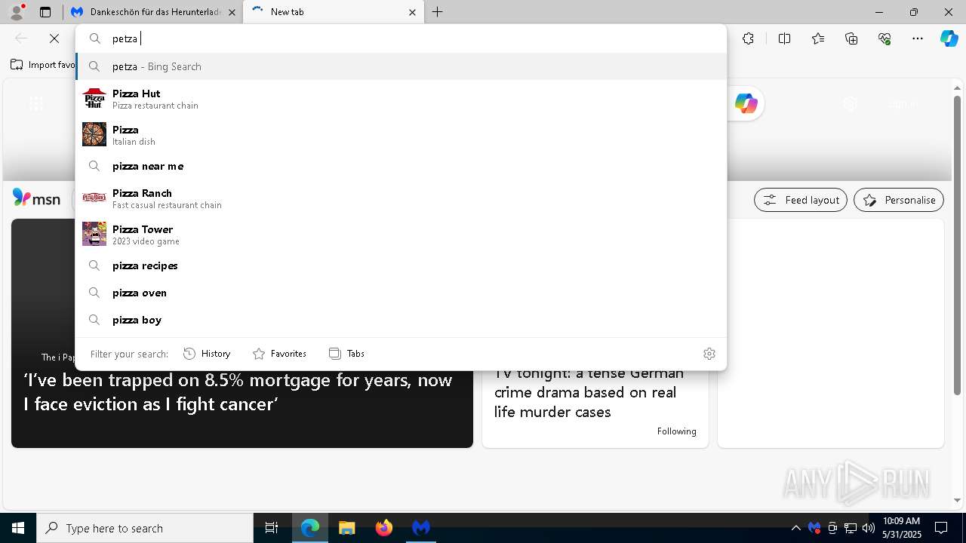Filter search by Favorites
Viewport: 966px width, 543px height.
pos(279,354)
